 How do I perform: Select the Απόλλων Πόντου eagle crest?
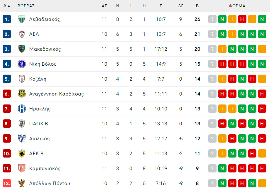pyautogui.click(x=22, y=183)
